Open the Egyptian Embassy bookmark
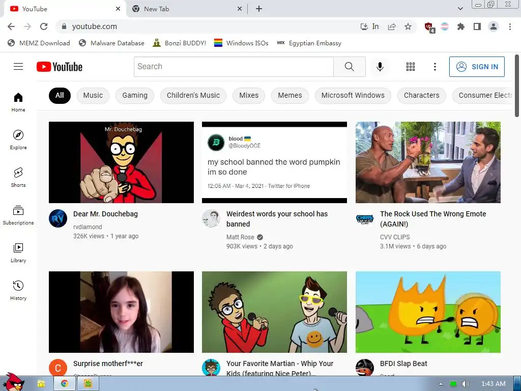This screenshot has height=391, width=521. point(309,43)
